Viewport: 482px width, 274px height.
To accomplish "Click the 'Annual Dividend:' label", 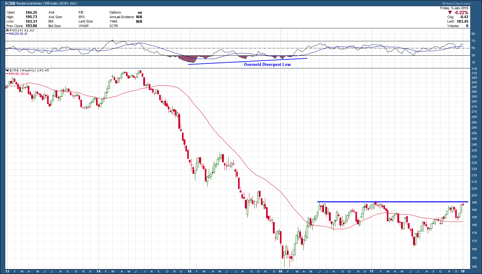I will (122, 17).
